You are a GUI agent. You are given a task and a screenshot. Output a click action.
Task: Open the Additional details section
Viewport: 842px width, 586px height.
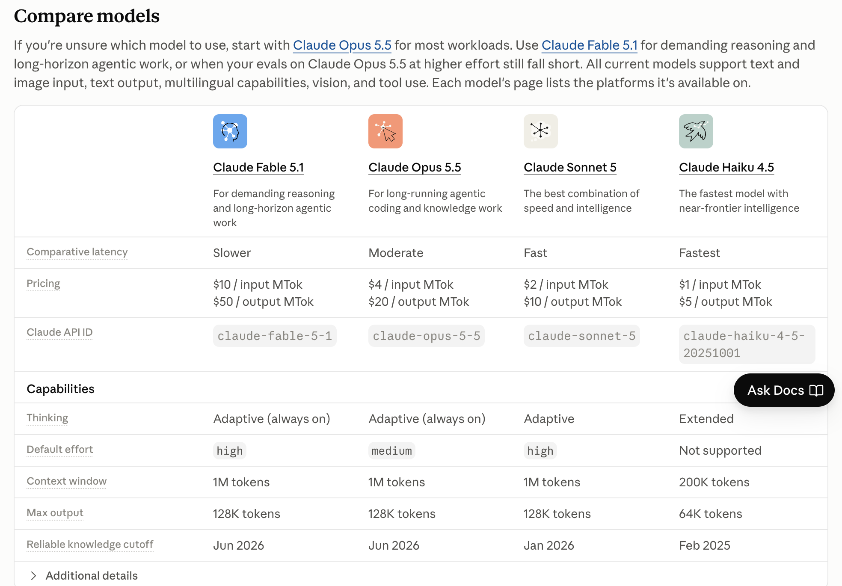[92, 576]
